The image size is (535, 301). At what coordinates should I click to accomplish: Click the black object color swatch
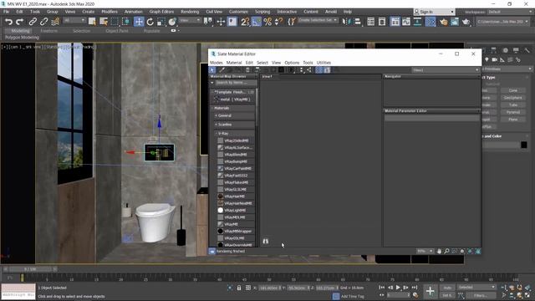point(524,145)
